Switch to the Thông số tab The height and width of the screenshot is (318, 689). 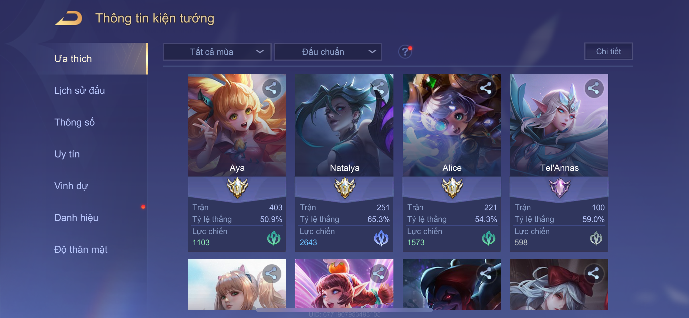74,122
